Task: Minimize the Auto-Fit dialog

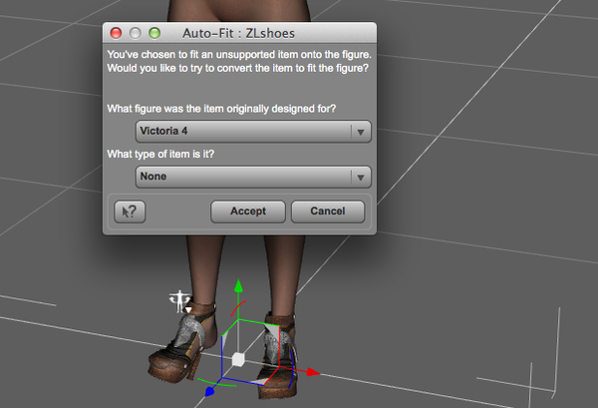Action: pyautogui.click(x=135, y=33)
